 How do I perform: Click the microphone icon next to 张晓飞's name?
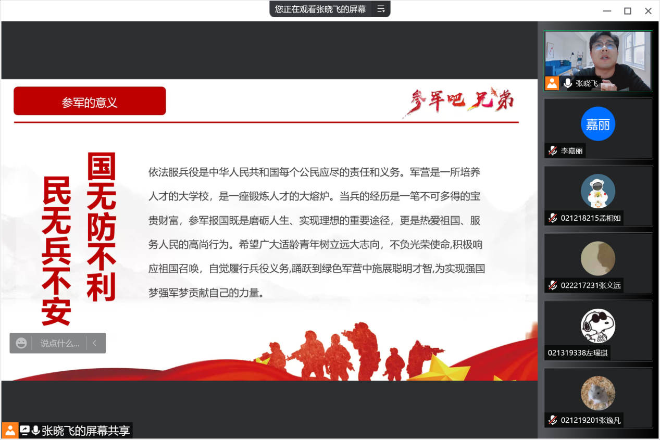tap(568, 83)
